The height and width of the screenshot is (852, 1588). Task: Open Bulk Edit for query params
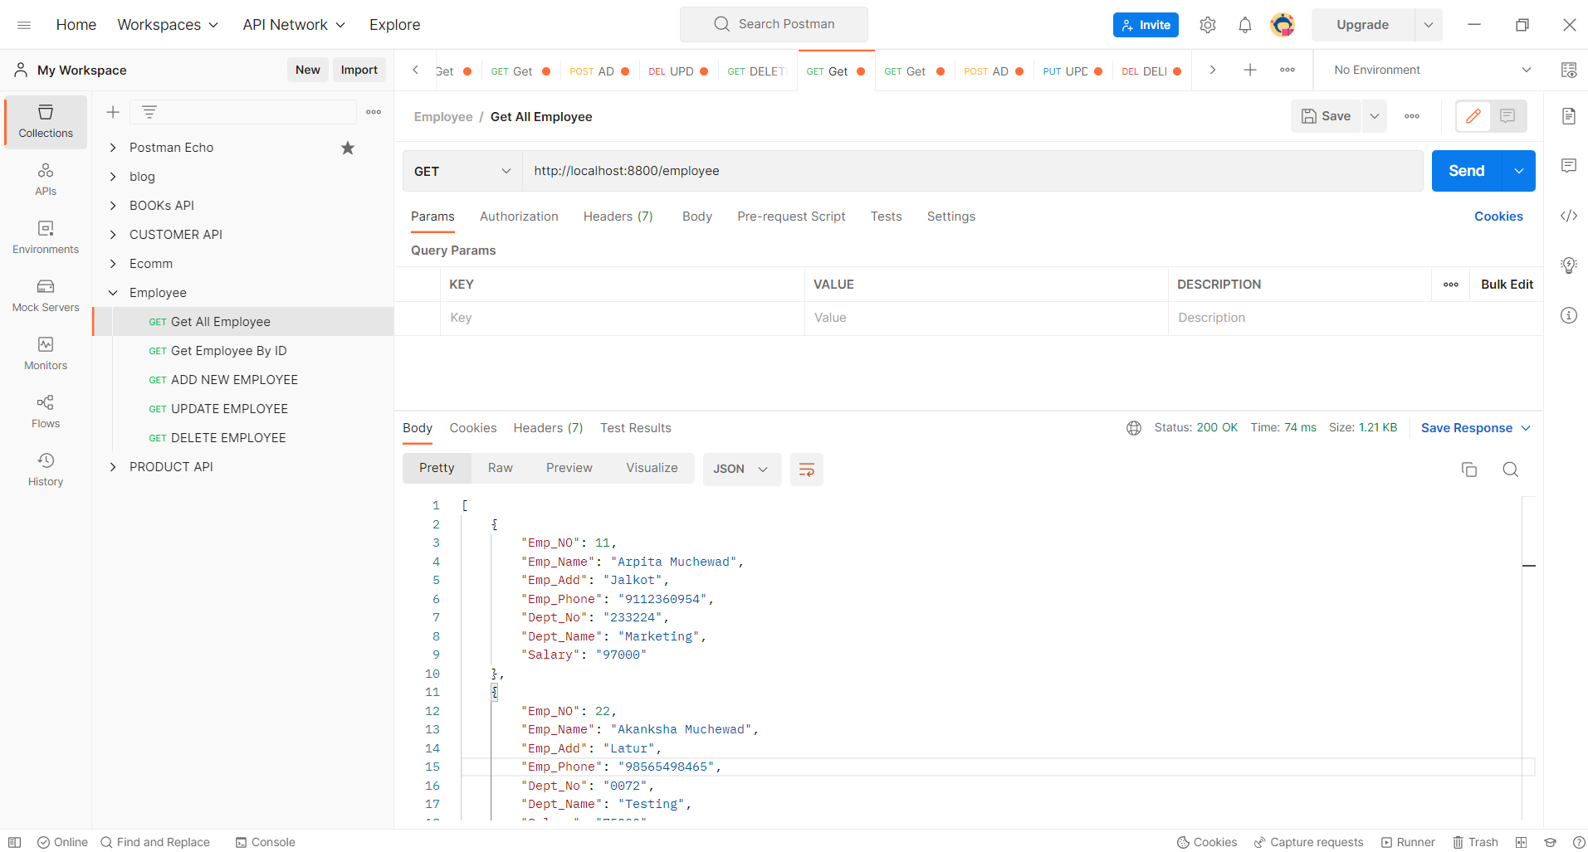[1507, 284]
